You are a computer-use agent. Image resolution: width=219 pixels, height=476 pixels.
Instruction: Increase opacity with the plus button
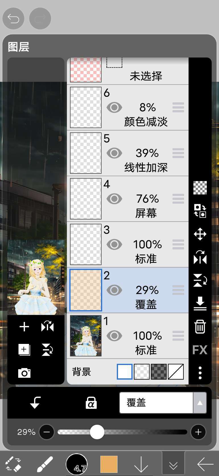tap(198, 432)
